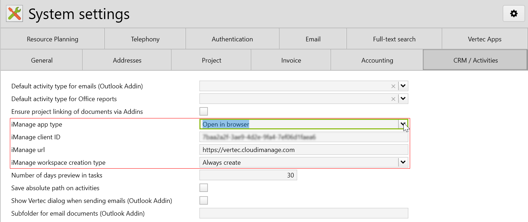This screenshot has height=222, width=528.
Task: Go to the Authentication tab
Action: tap(232, 39)
